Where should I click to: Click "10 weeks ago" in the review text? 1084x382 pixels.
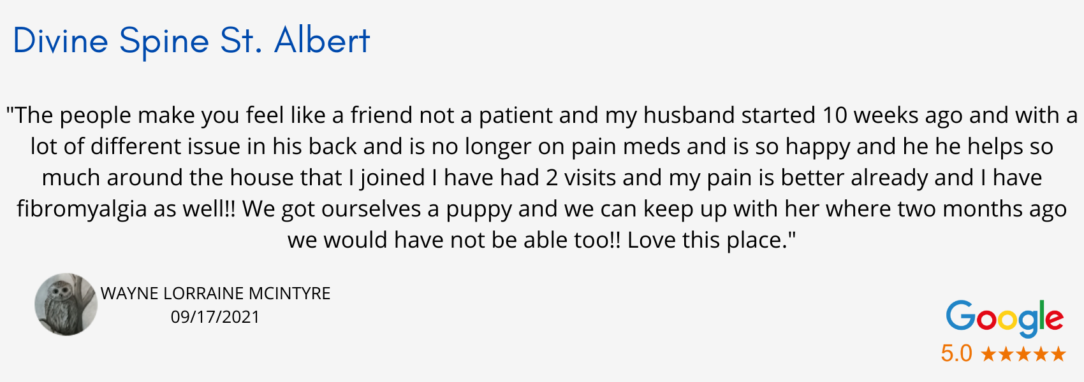892,115
